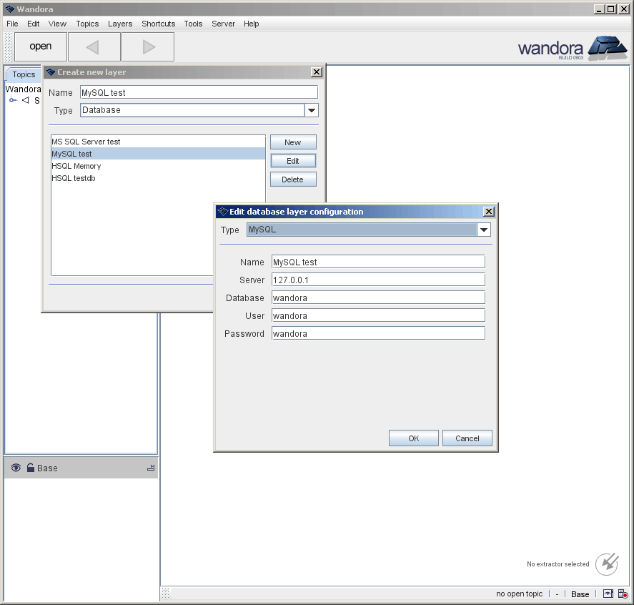Switch to the Topics tab
This screenshot has height=605, width=634.
click(x=23, y=74)
